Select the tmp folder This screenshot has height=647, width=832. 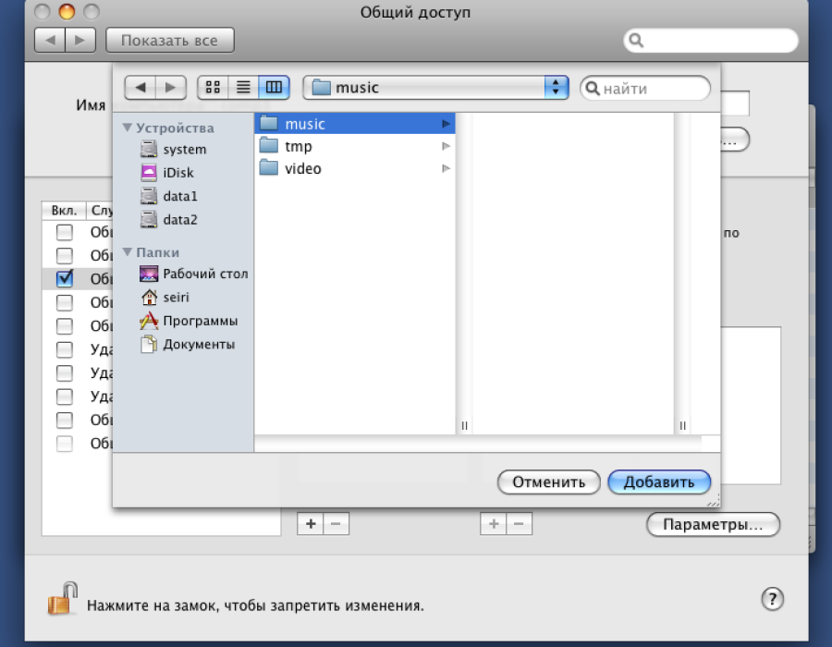click(355, 146)
